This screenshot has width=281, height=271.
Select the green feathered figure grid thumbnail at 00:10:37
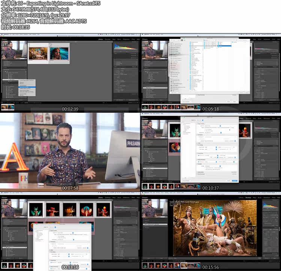(175, 131)
